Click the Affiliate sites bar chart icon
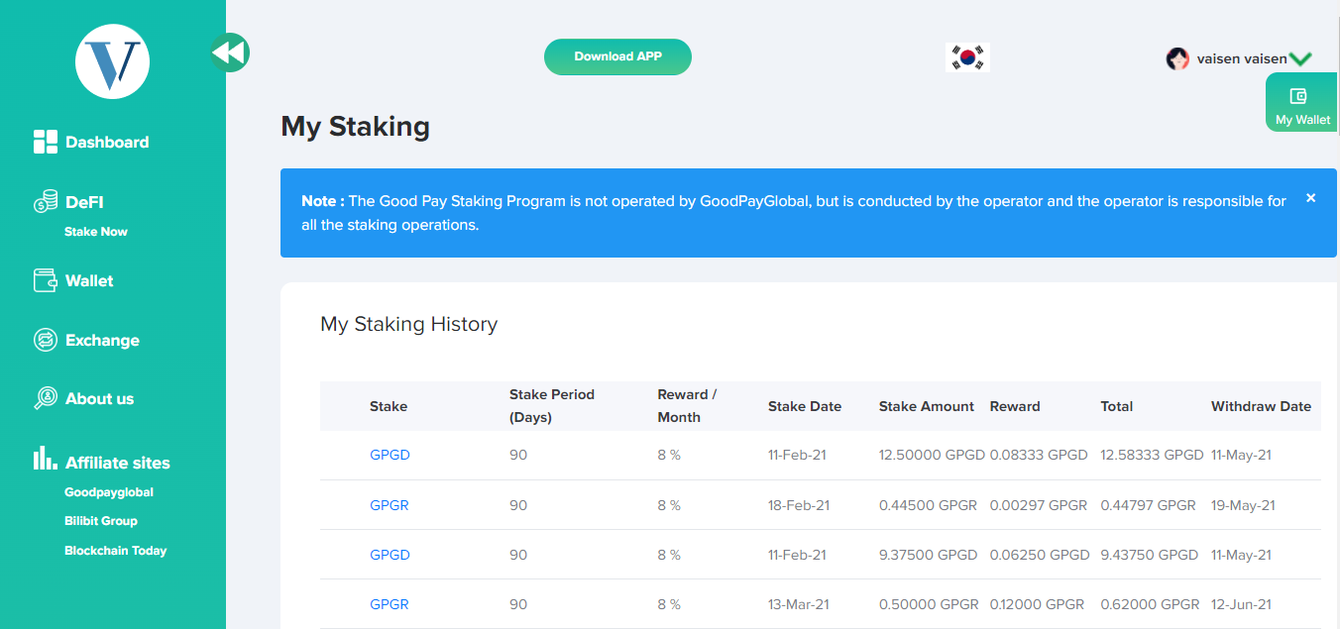 [46, 459]
